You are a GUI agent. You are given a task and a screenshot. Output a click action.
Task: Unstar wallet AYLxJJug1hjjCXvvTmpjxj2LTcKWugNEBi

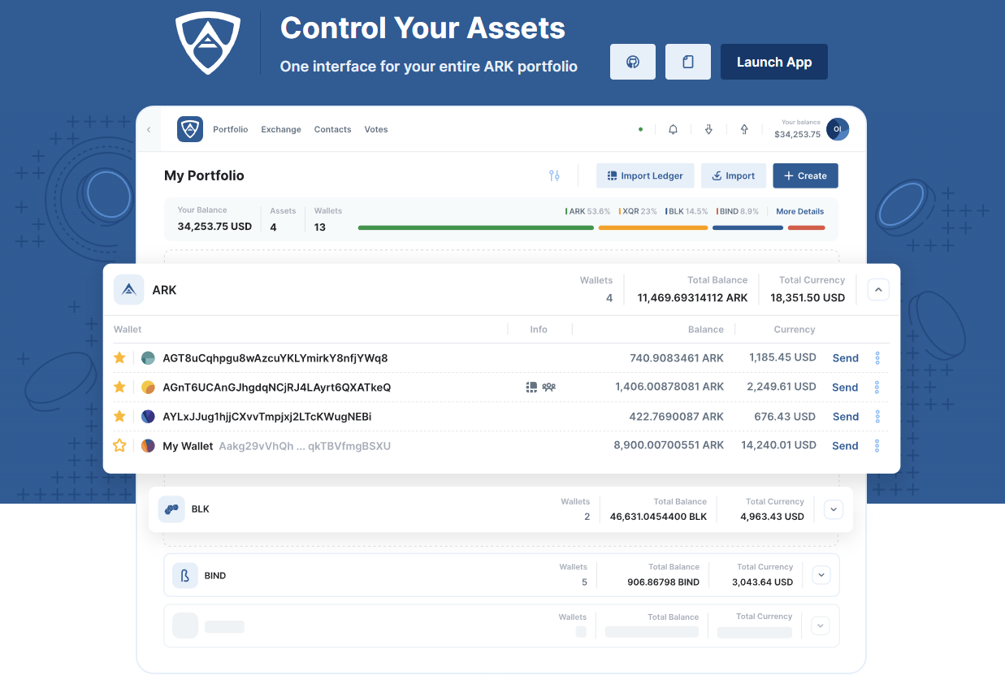click(119, 417)
